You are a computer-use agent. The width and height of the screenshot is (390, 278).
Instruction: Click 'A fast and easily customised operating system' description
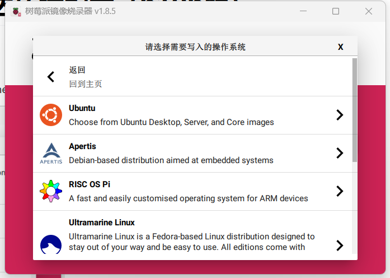click(188, 198)
